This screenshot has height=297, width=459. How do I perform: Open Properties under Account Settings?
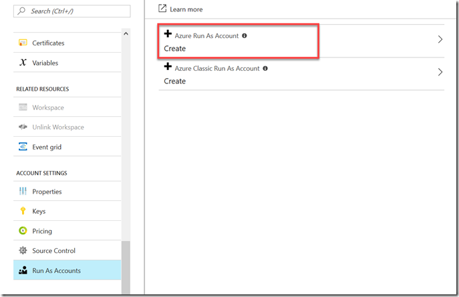pyautogui.click(x=67, y=191)
